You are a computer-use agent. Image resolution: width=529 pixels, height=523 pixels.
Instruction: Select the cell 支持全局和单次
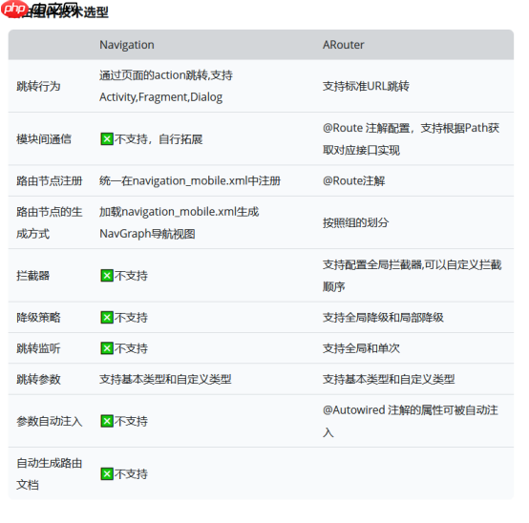coord(361,348)
